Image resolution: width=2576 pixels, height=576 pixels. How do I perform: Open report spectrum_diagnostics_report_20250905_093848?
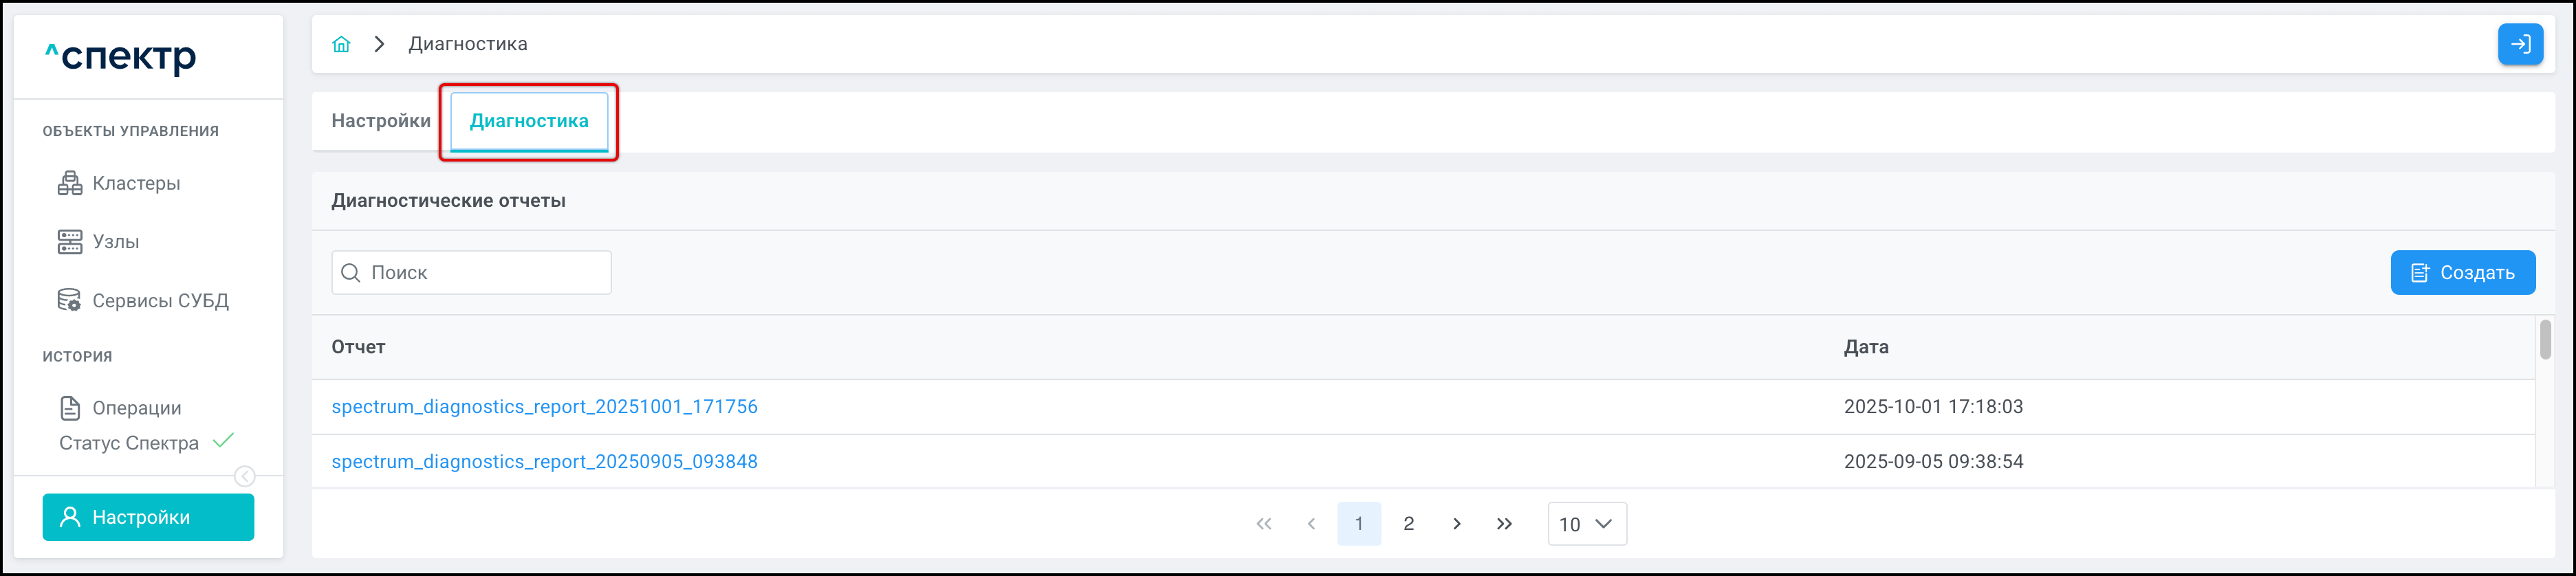point(544,462)
